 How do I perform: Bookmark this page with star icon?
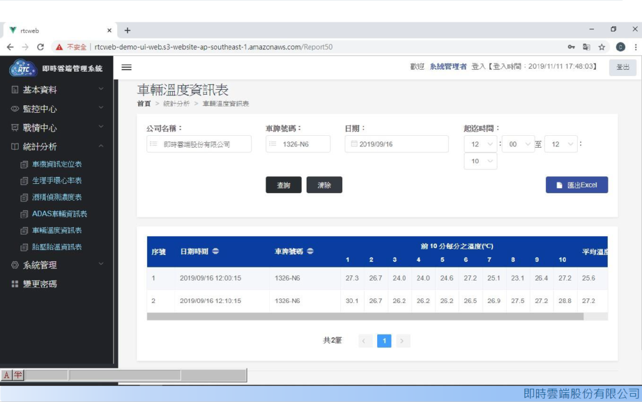click(601, 47)
